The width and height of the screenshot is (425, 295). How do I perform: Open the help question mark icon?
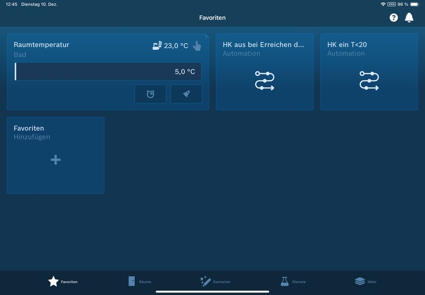click(393, 18)
